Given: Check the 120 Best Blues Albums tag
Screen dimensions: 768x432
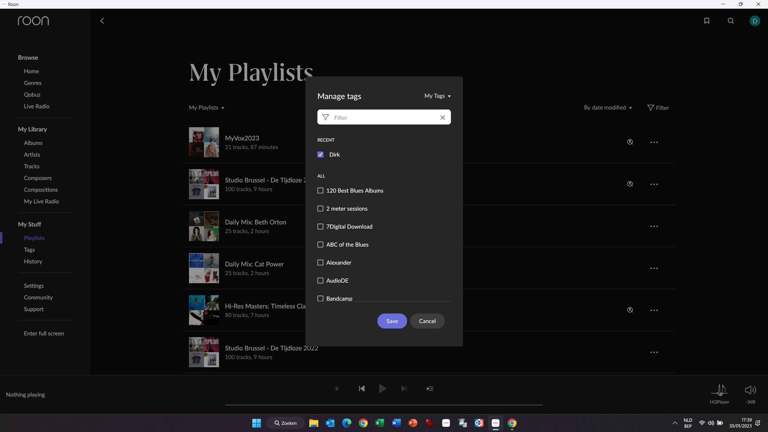Looking at the screenshot, I should [320, 190].
